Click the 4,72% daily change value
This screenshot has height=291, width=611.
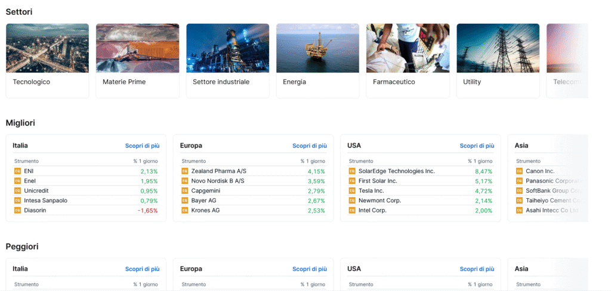483,191
